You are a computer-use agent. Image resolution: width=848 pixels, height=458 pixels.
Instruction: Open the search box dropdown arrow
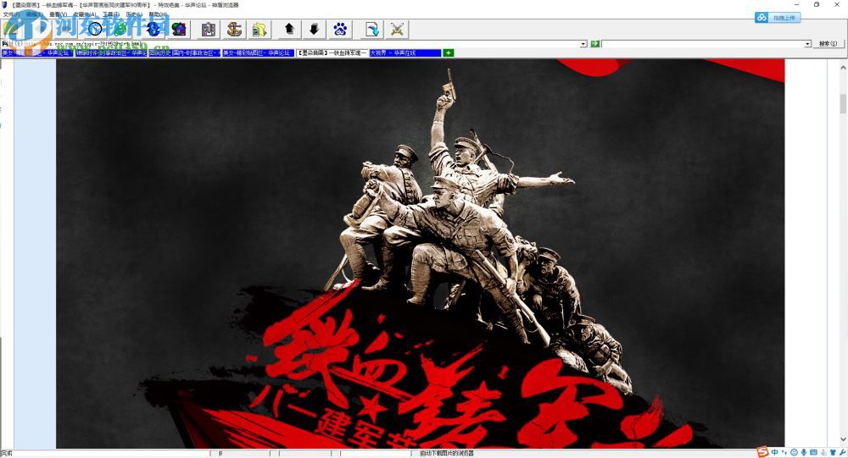tap(807, 44)
